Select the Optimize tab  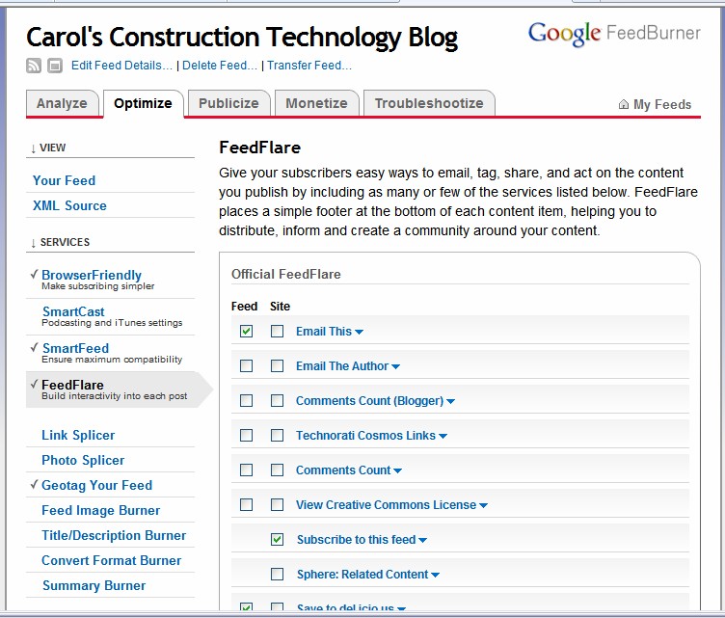point(143,103)
